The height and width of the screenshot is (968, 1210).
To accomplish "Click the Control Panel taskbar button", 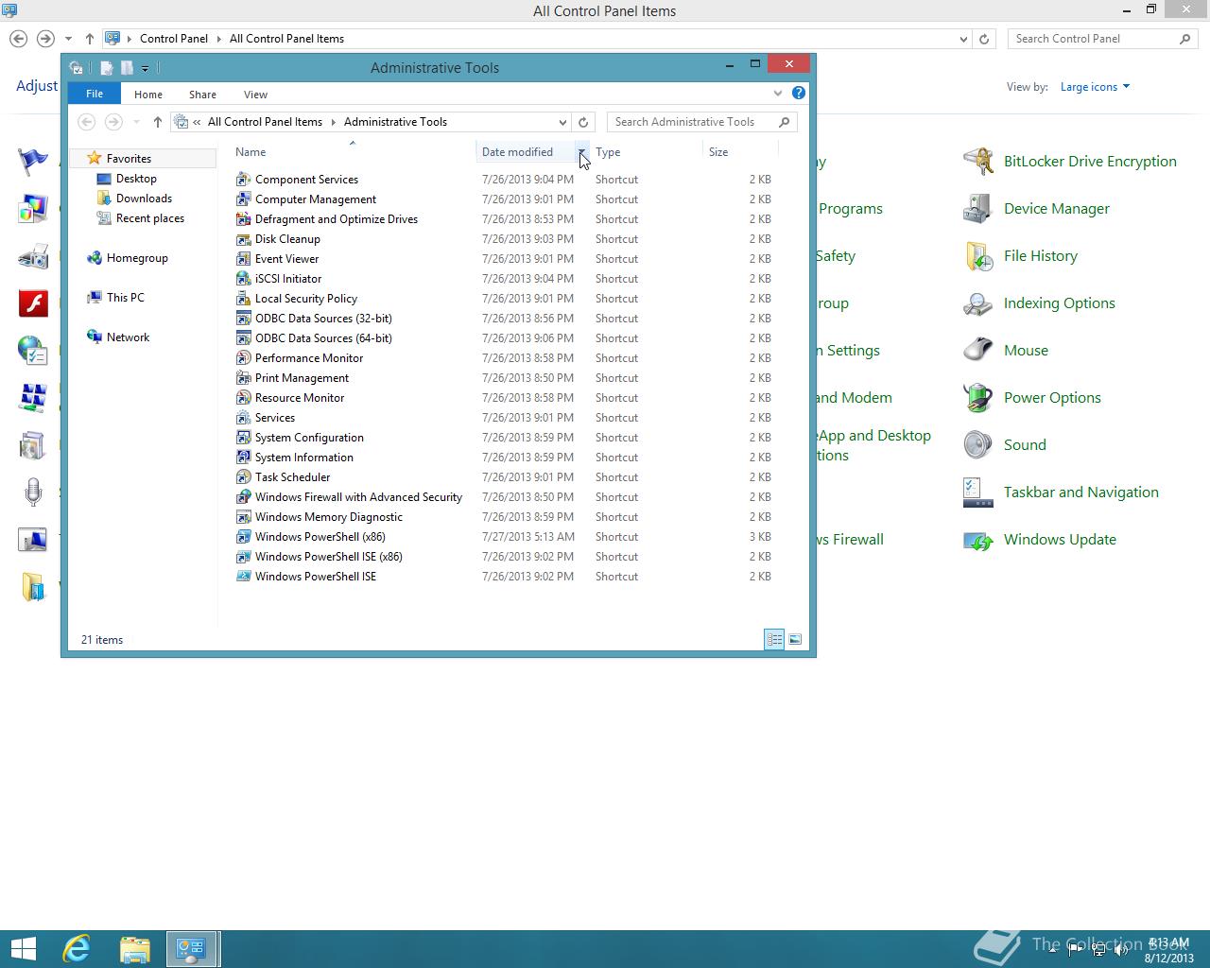I will [193, 949].
